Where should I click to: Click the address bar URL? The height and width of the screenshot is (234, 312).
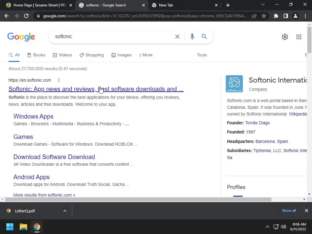(145, 16)
